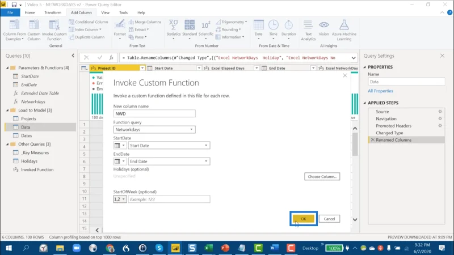Screen dimensions: 454x255
Task: Collapse Load to Model folder
Action: (7, 110)
